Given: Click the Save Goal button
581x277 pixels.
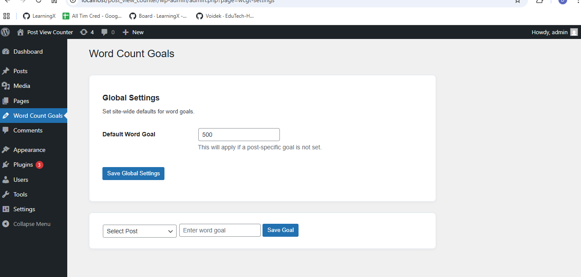Looking at the screenshot, I should click(280, 230).
